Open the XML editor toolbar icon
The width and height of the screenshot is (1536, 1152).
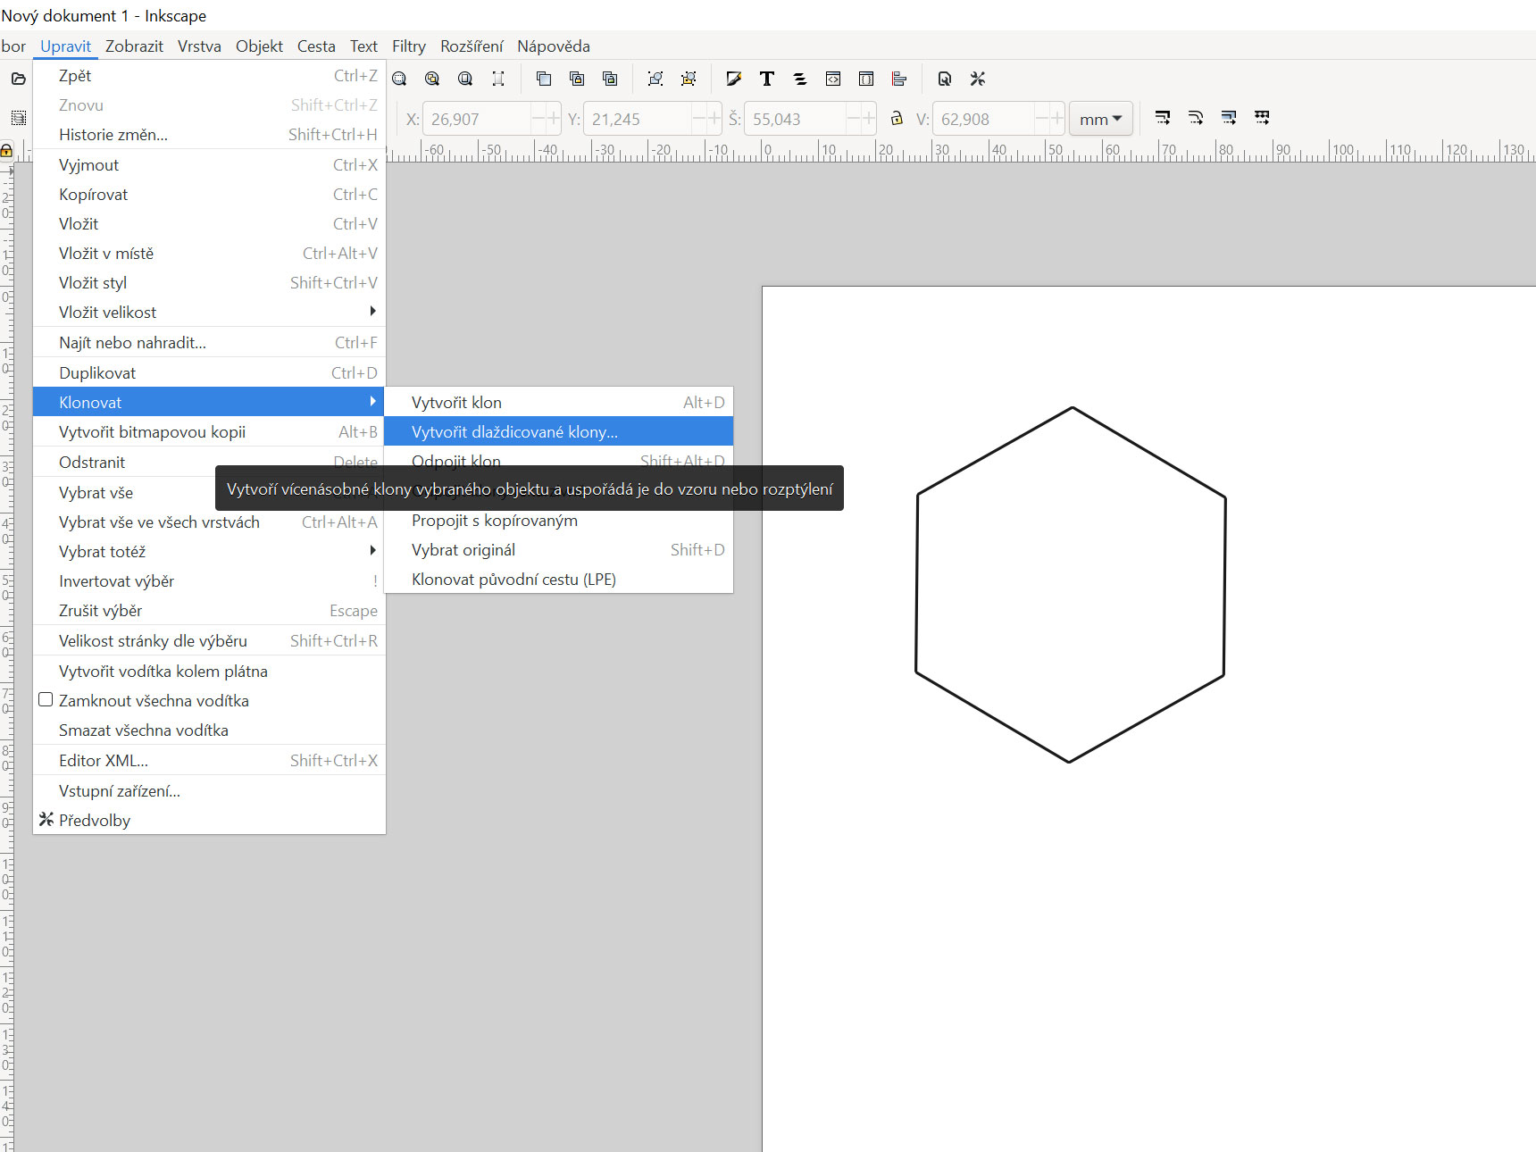(x=833, y=79)
